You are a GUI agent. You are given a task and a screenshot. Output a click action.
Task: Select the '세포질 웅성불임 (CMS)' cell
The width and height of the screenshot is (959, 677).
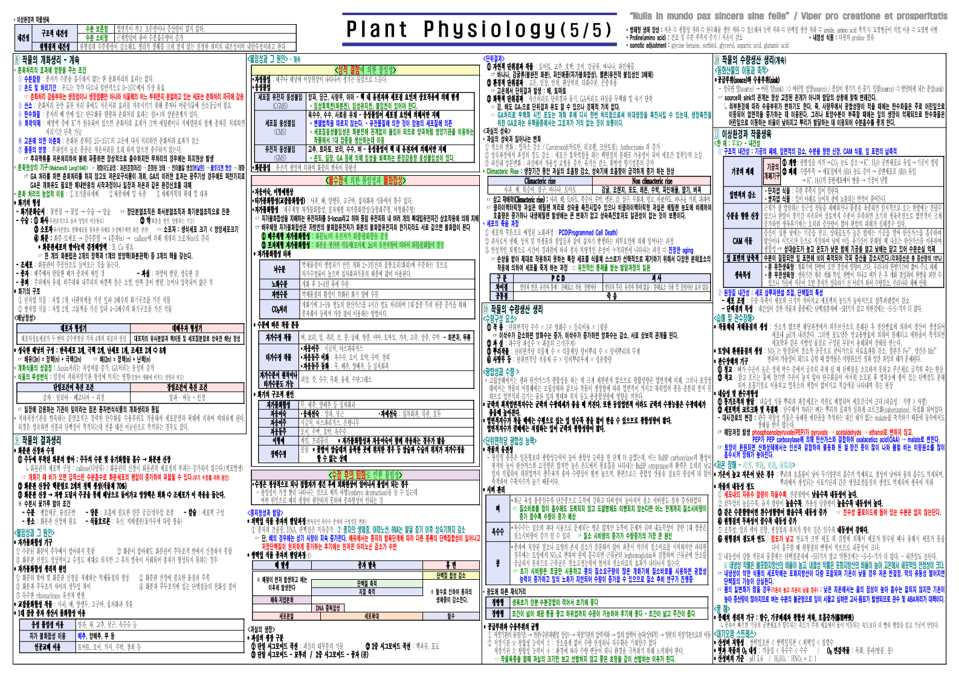pos(280,127)
